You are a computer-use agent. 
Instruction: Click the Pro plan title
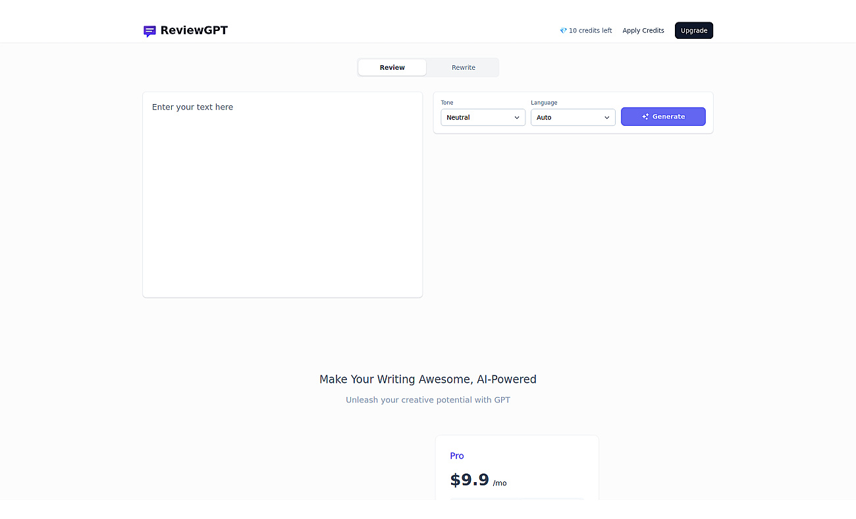457,456
